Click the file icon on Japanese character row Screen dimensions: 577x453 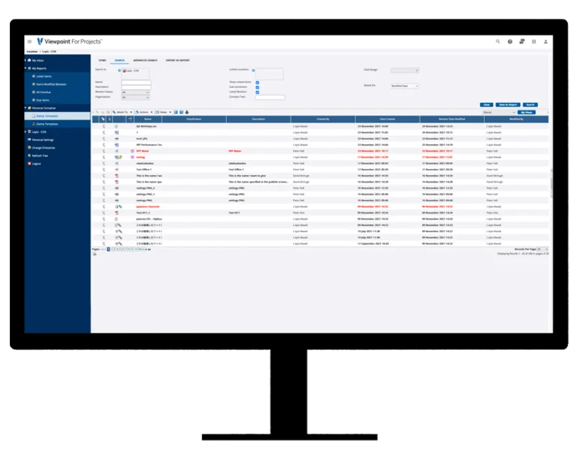[x=116, y=207]
